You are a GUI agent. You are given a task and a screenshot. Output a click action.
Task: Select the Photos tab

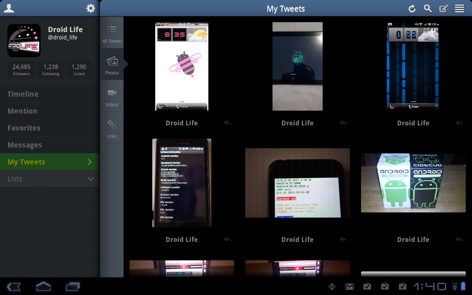tap(112, 64)
